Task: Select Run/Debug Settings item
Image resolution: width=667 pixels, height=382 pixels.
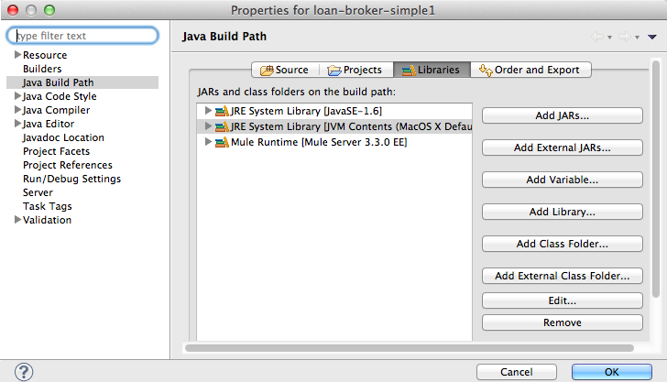Action: tap(71, 179)
